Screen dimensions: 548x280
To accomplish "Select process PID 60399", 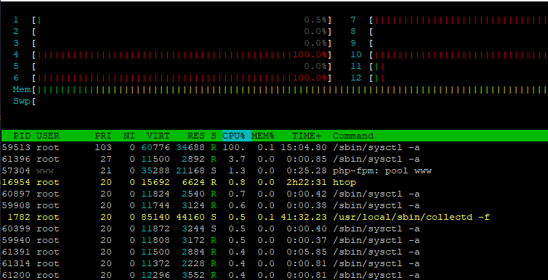I will point(275,228).
